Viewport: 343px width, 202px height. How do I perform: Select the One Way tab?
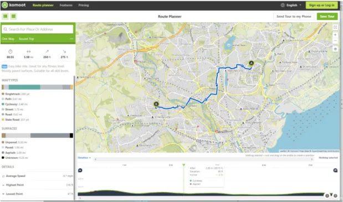click(x=8, y=39)
